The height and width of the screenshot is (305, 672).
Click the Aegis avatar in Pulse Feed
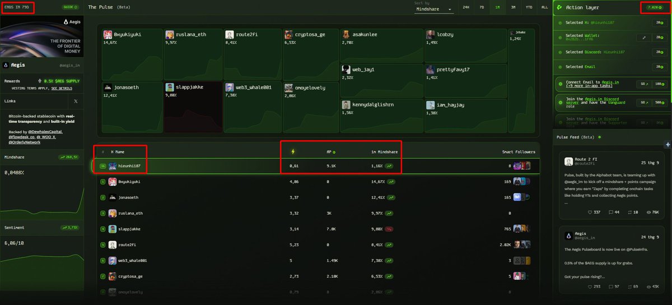(568, 236)
